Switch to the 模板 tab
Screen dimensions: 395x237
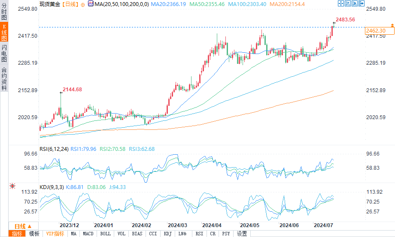point(34,234)
